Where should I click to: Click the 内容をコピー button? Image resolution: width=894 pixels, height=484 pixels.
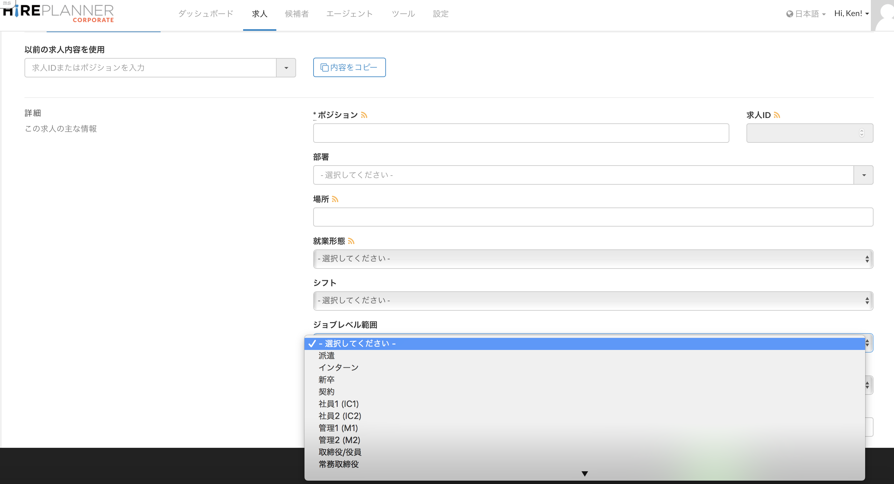[349, 67]
